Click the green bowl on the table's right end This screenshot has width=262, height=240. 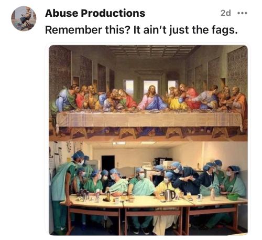point(233,197)
